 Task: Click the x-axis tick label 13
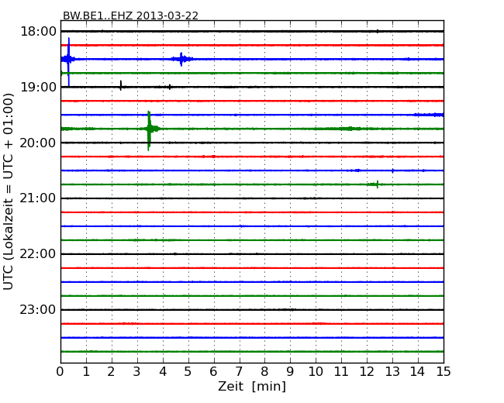pyautogui.click(x=392, y=371)
